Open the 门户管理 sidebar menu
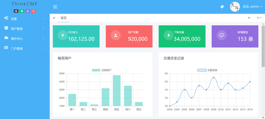 (x=25, y=49)
